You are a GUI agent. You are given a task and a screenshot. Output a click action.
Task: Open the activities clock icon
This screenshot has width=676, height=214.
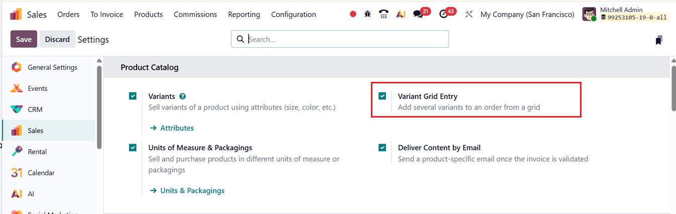[x=443, y=14]
